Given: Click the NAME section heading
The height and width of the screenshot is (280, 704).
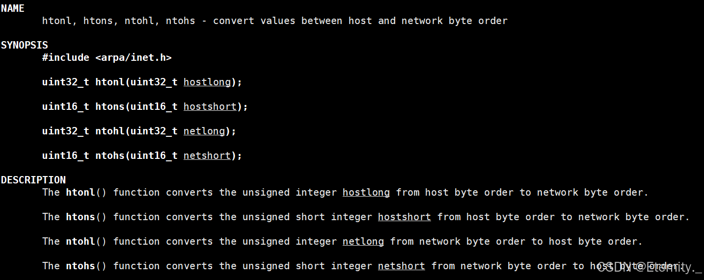Looking at the screenshot, I should [13, 8].
